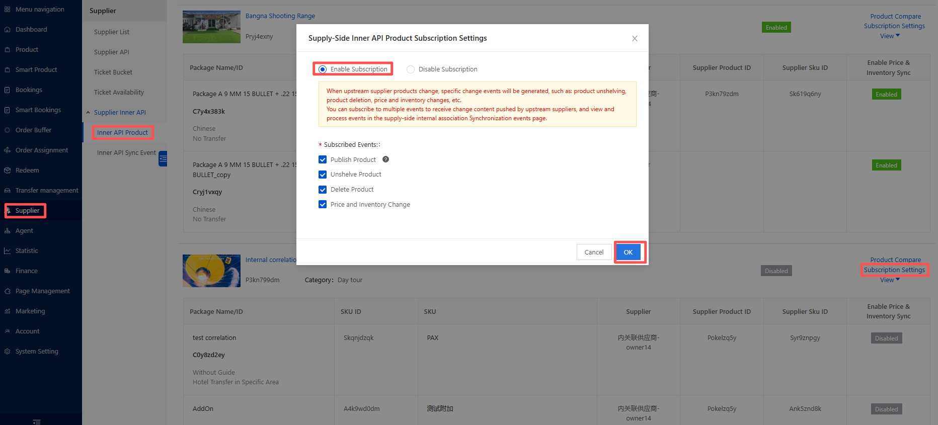Select the Disable Subscription radio option
Screen dimensions: 938x425
(x=411, y=69)
